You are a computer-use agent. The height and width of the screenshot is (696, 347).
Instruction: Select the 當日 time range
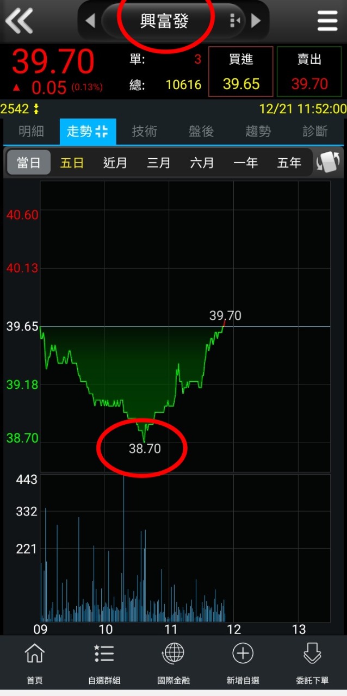pos(28,163)
